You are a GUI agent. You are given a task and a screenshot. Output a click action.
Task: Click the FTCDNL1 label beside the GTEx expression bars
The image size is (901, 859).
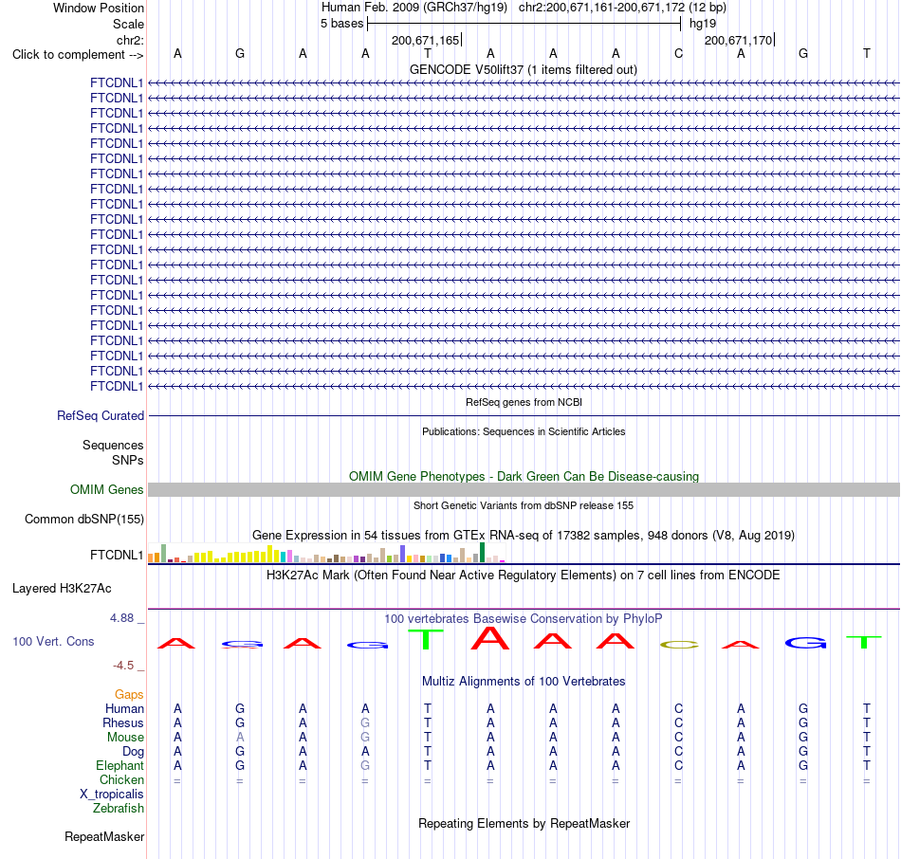[117, 555]
